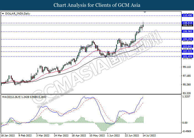
Task: Click the current price 108.433 label
Action: pyautogui.click(x=187, y=25)
